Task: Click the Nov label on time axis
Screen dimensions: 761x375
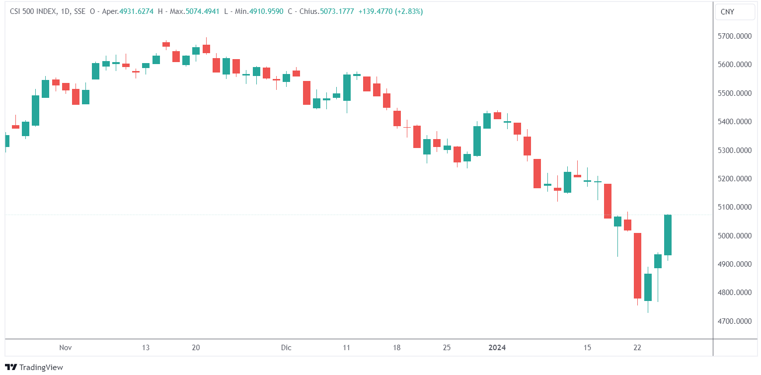Action: pyautogui.click(x=65, y=348)
